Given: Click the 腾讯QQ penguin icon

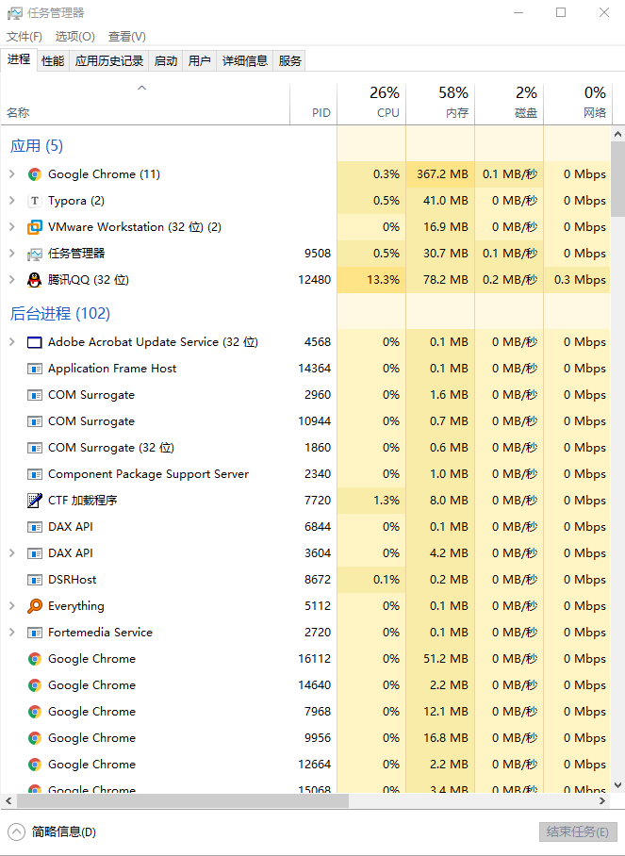Looking at the screenshot, I should click(34, 280).
